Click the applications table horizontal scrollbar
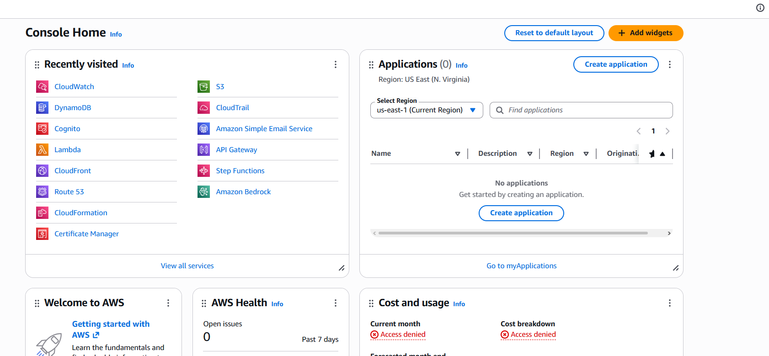769x356 pixels. [x=513, y=233]
